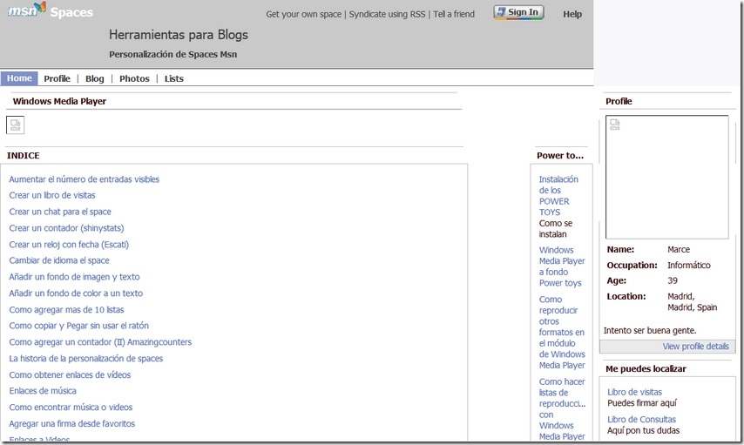Viewport: 744px width, 445px height.
Task: Select the Home tab
Action: [19, 78]
